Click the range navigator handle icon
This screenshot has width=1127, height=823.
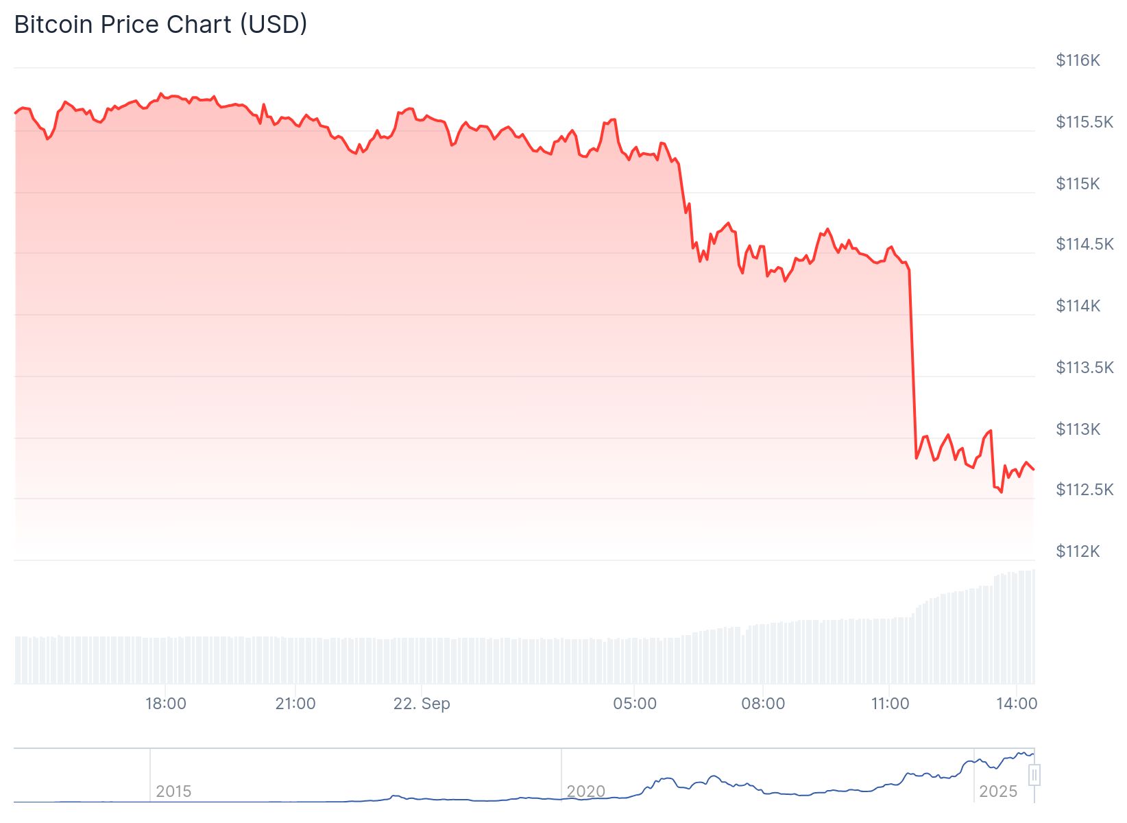[1034, 775]
